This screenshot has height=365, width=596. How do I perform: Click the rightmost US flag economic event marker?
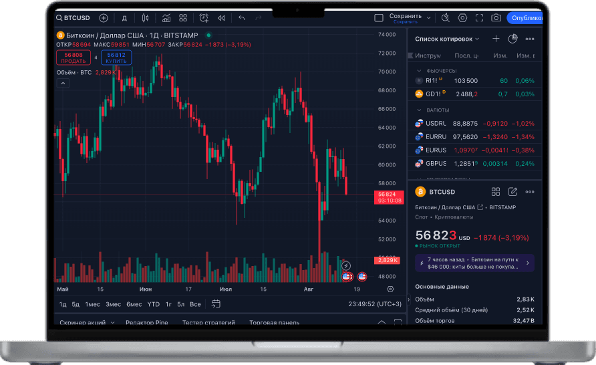pyautogui.click(x=362, y=277)
